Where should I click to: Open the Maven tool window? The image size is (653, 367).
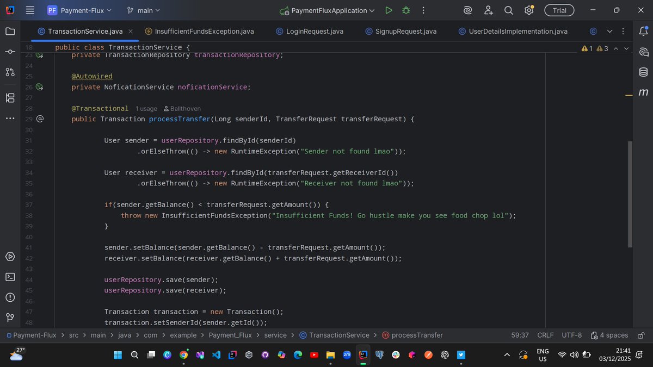click(643, 92)
